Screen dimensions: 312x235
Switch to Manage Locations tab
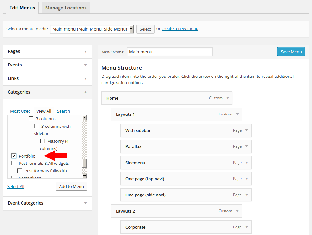coord(66,8)
